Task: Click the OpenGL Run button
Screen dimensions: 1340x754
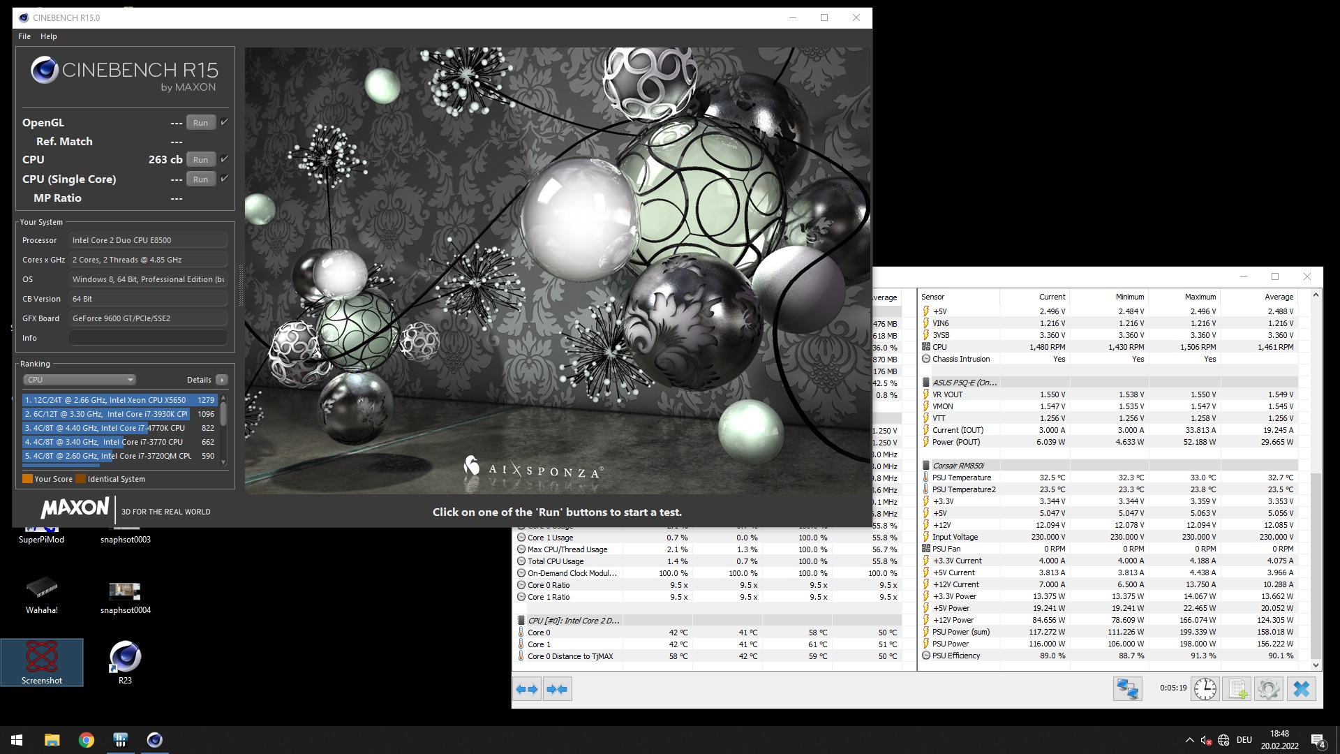Action: pyautogui.click(x=200, y=122)
